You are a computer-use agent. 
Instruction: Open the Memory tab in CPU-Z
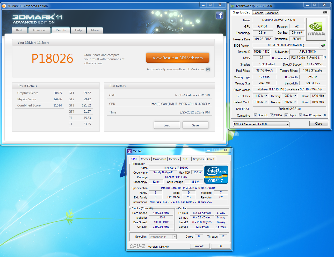tap(174, 159)
